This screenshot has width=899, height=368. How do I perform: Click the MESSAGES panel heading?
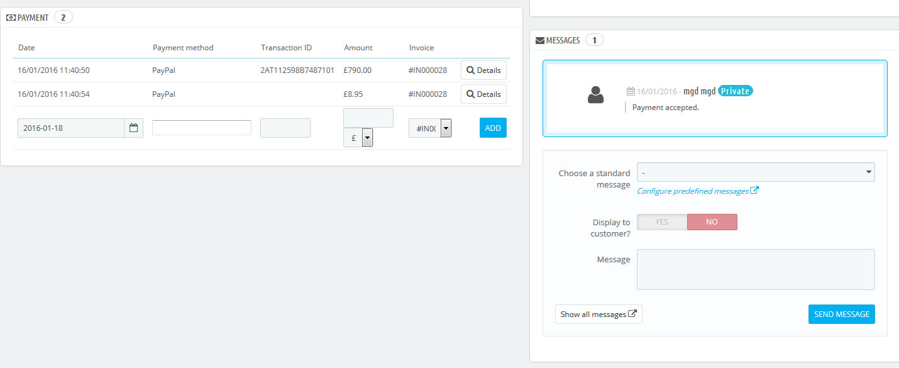point(563,40)
